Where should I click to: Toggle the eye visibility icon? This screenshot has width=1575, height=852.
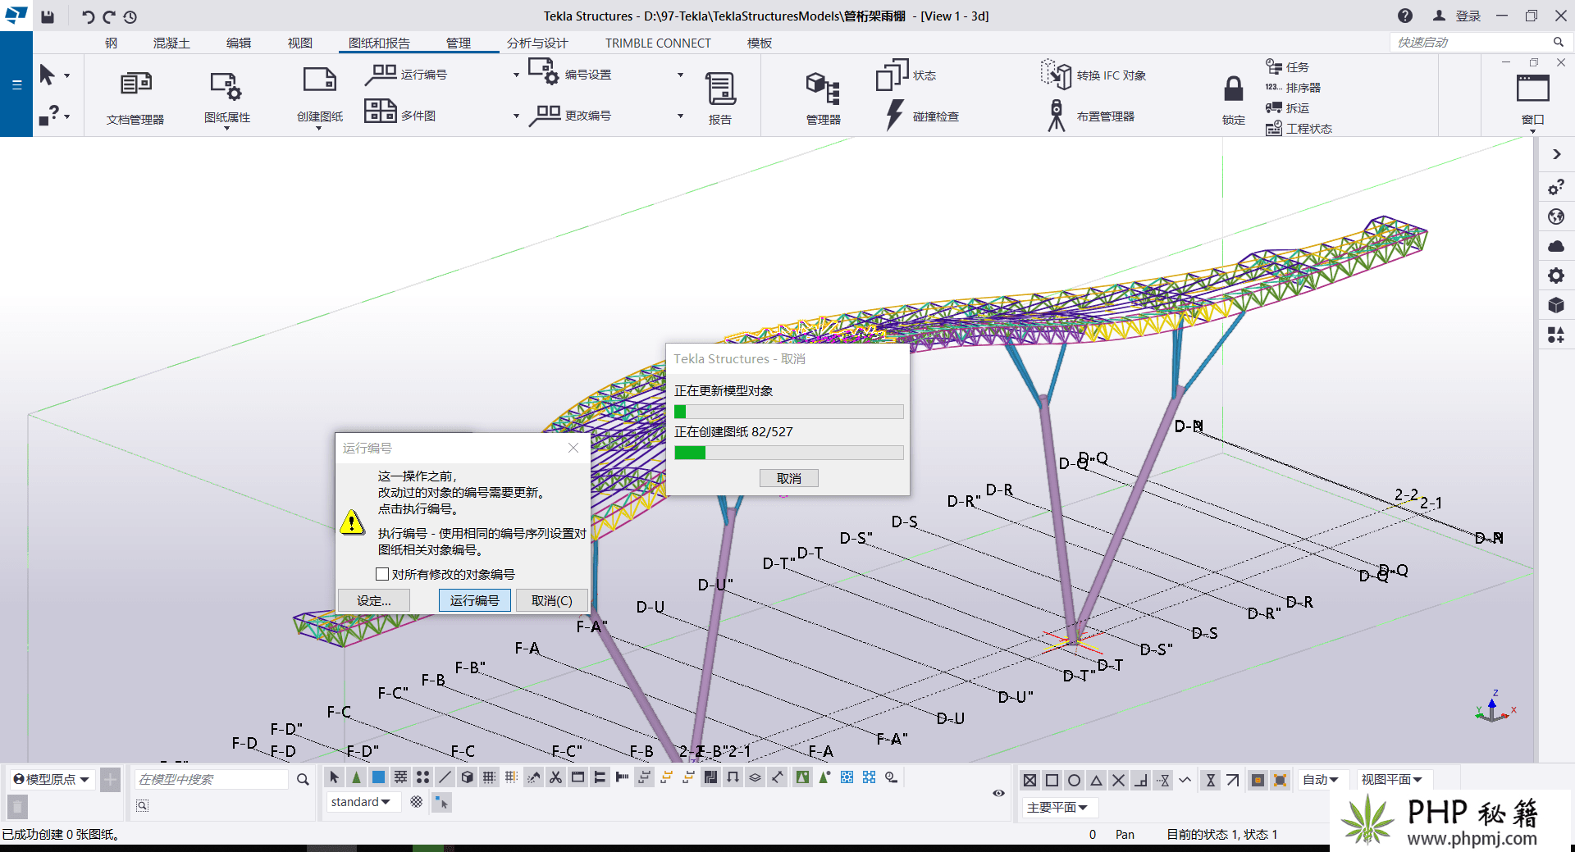(998, 793)
